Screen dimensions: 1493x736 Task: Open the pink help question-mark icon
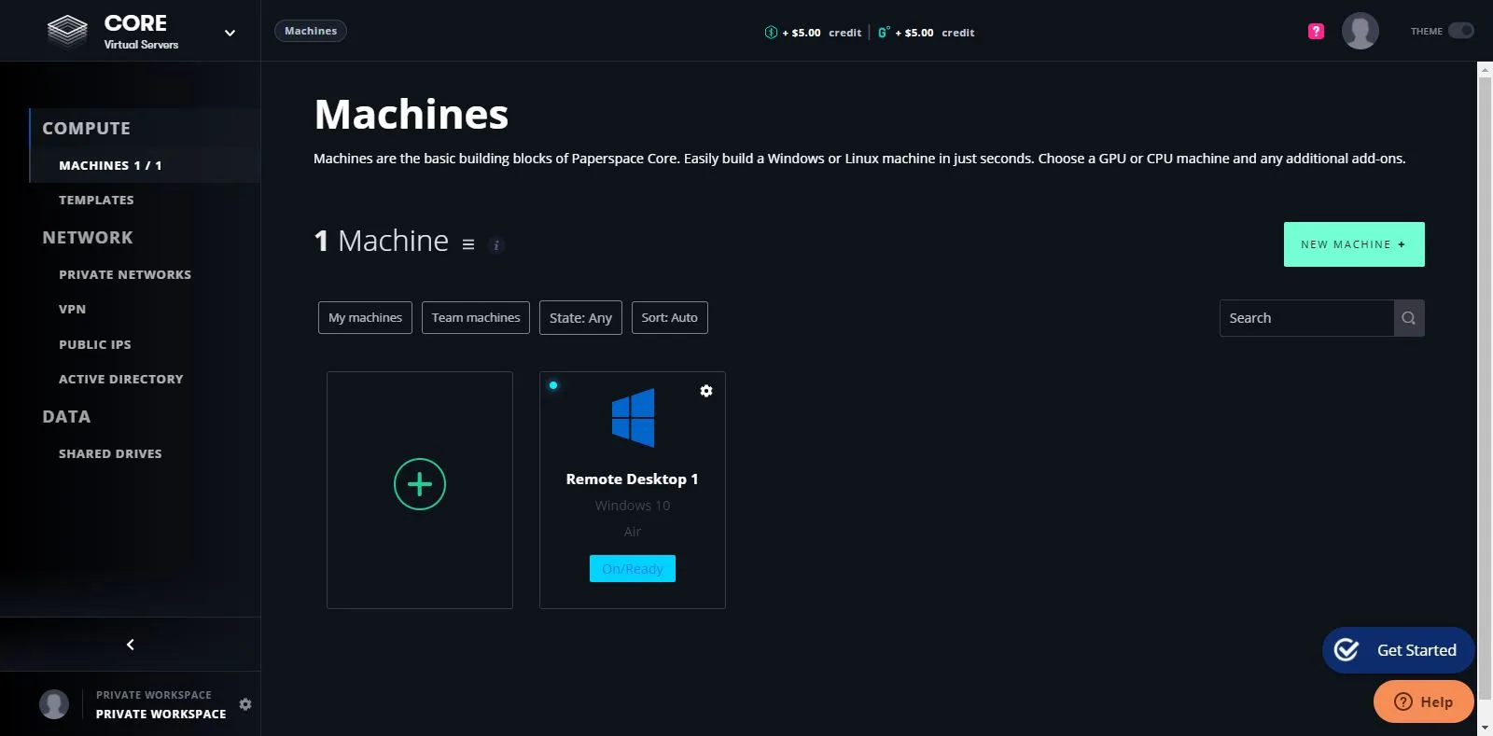tap(1316, 31)
